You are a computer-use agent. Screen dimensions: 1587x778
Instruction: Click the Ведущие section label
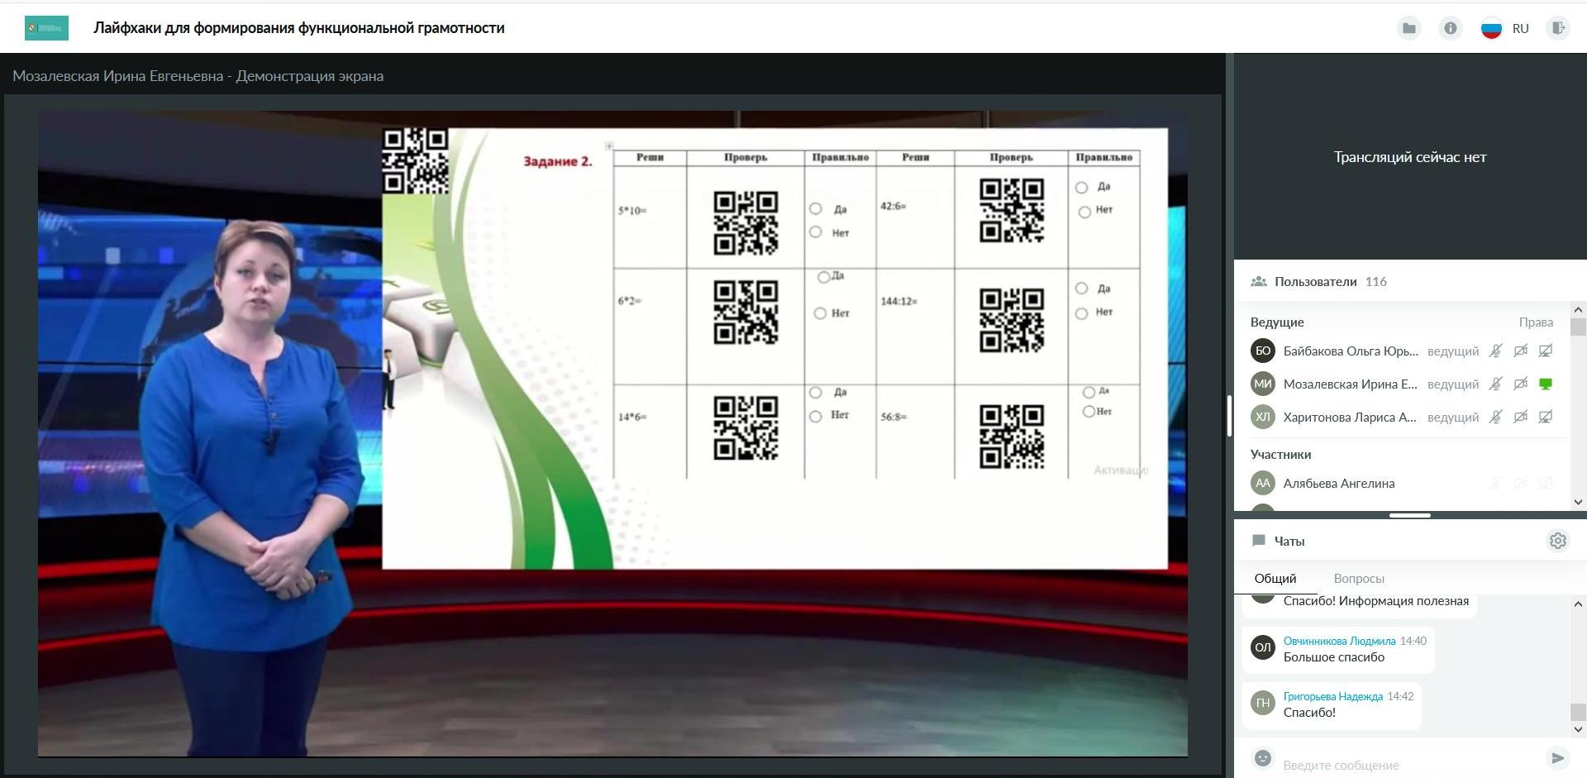pos(1277,322)
